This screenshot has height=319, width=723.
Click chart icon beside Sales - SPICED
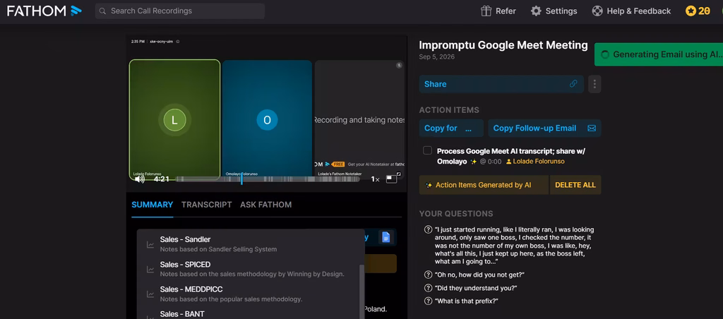[150, 269]
